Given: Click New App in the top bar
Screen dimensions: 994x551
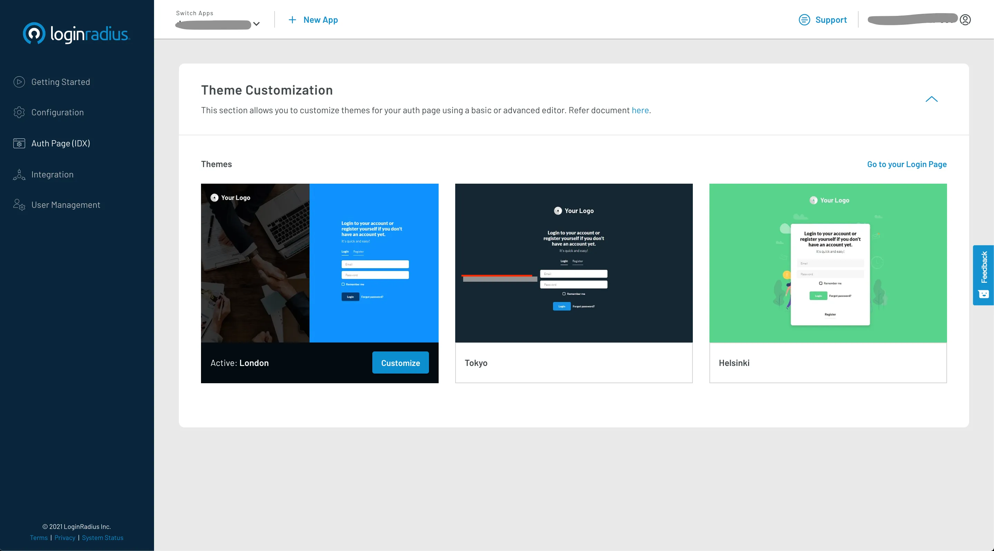Looking at the screenshot, I should [321, 20].
